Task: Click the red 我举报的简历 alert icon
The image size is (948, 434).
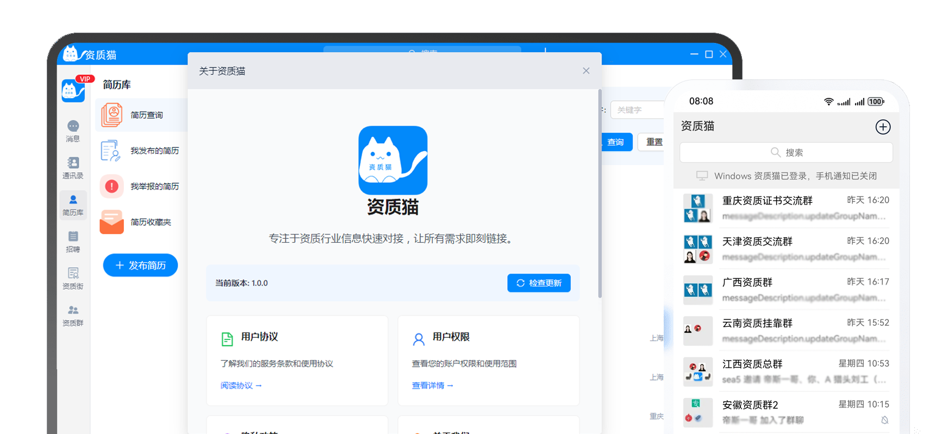Action: click(111, 187)
